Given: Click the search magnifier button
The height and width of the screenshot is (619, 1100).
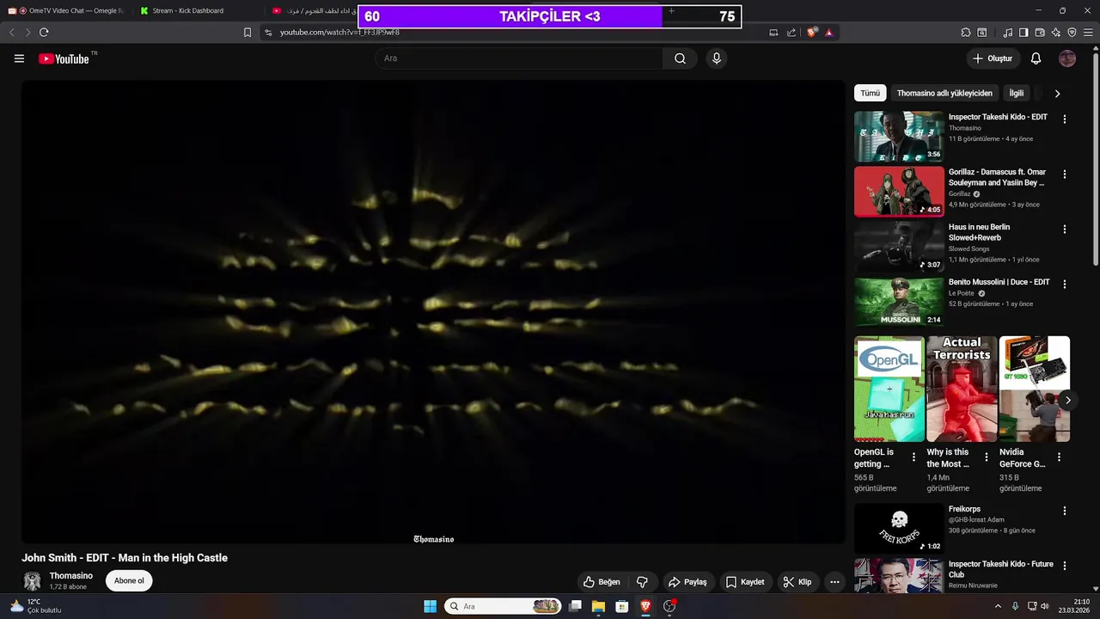Looking at the screenshot, I should click(680, 58).
